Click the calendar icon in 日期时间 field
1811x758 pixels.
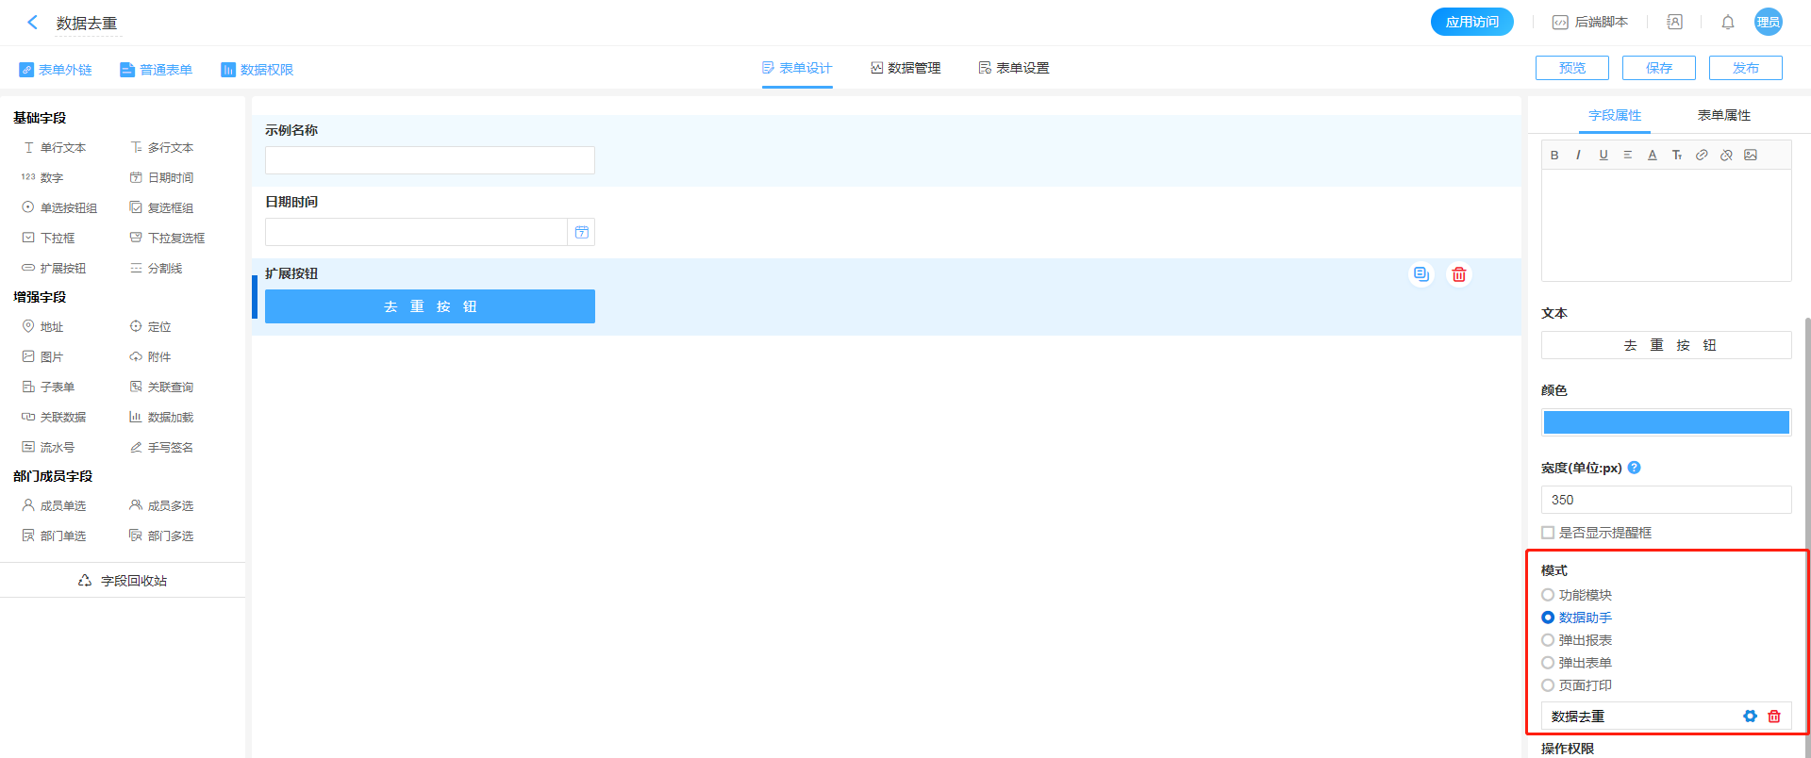(x=582, y=232)
